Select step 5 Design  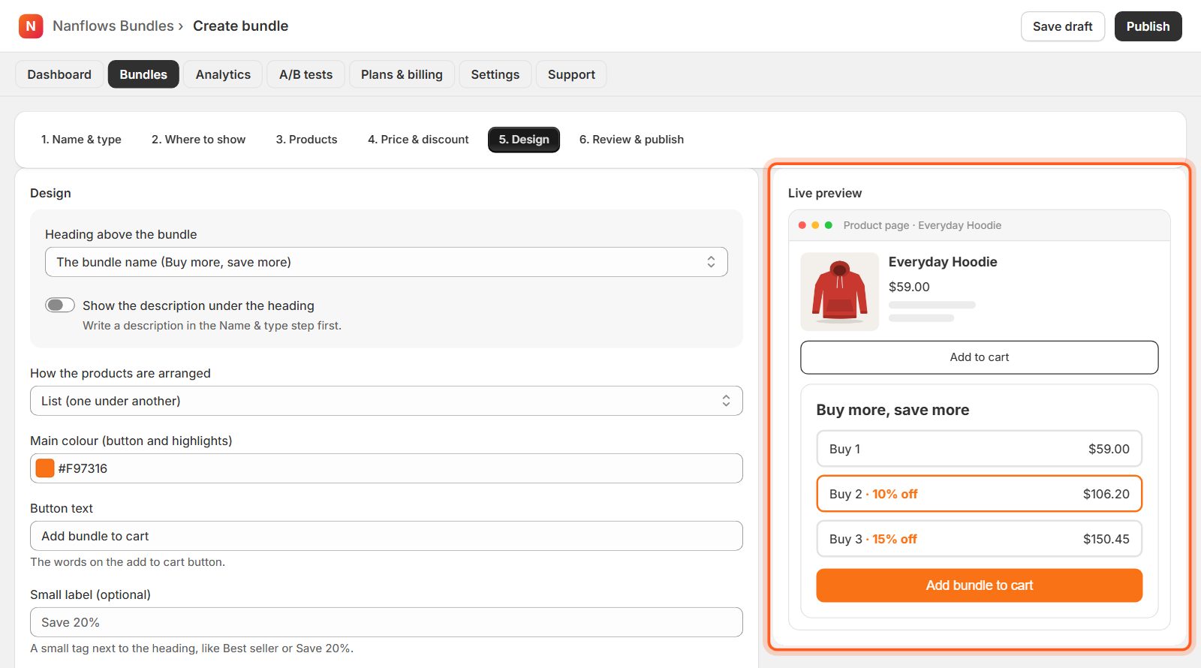524,140
